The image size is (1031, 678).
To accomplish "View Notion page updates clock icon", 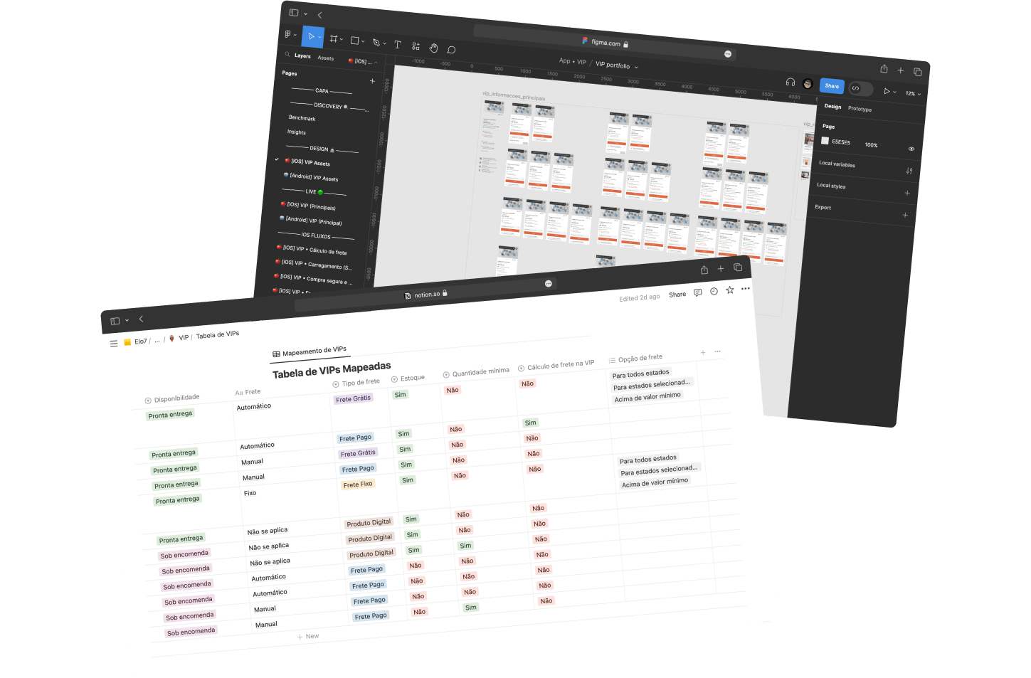I will [714, 292].
